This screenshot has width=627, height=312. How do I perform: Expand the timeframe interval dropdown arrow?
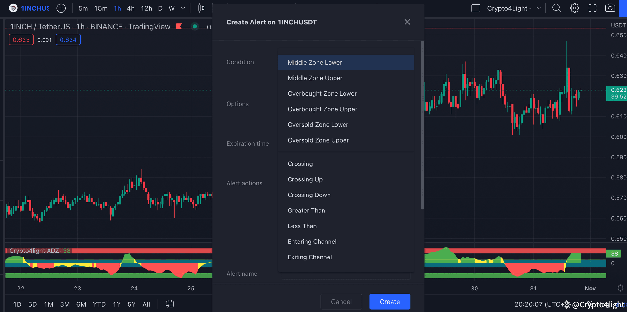coord(183,8)
